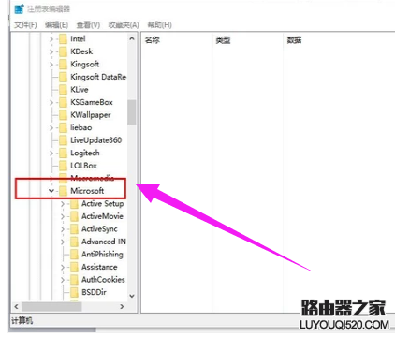Screen dimensions: 395x337
Task: Click the Registry Editor app icon in title bar
Action: [x=19, y=9]
